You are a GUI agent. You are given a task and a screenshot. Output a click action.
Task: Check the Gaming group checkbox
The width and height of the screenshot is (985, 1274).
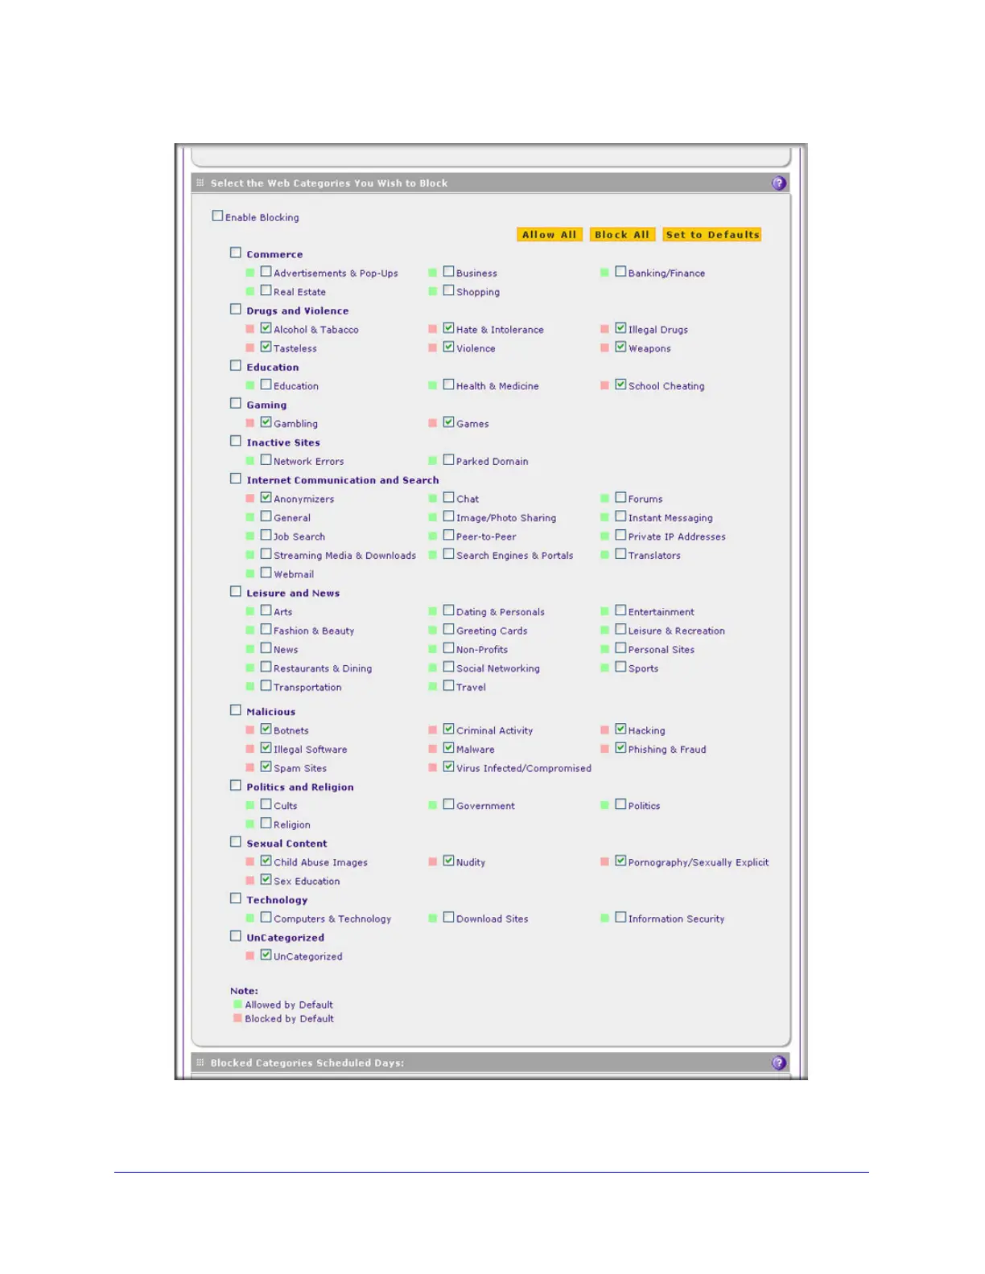click(x=236, y=403)
